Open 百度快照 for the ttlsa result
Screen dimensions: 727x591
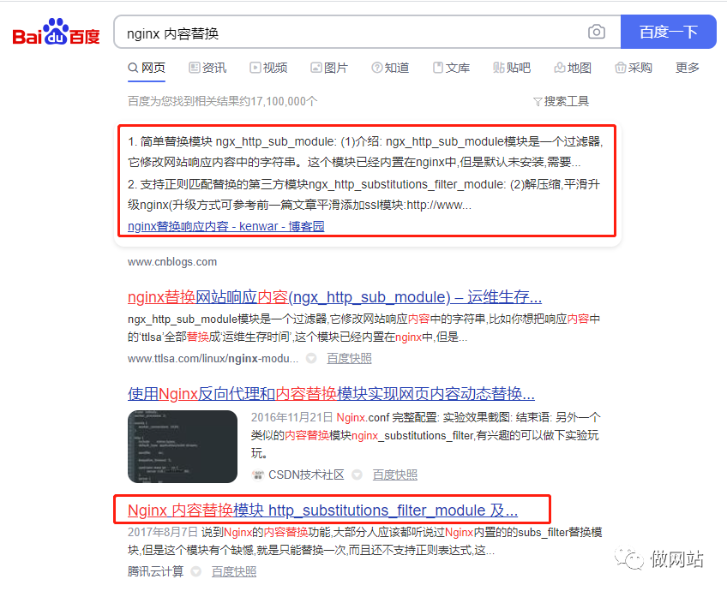click(x=349, y=359)
